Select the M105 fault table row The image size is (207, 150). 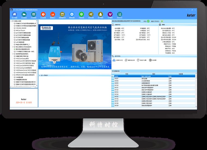(x=153, y=97)
